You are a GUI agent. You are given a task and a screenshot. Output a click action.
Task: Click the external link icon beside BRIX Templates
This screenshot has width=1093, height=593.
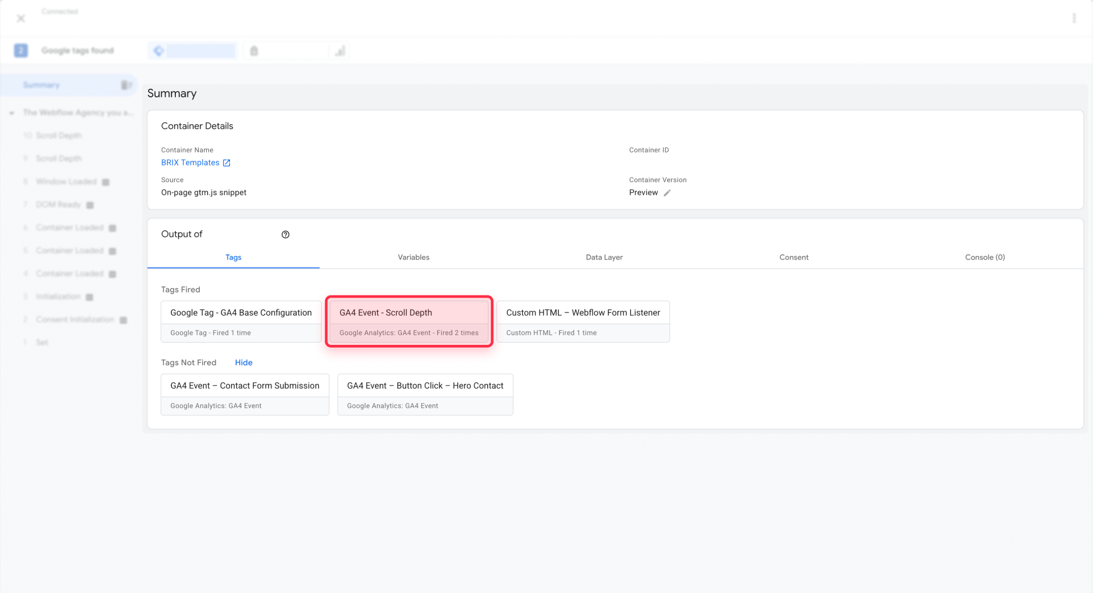point(227,163)
